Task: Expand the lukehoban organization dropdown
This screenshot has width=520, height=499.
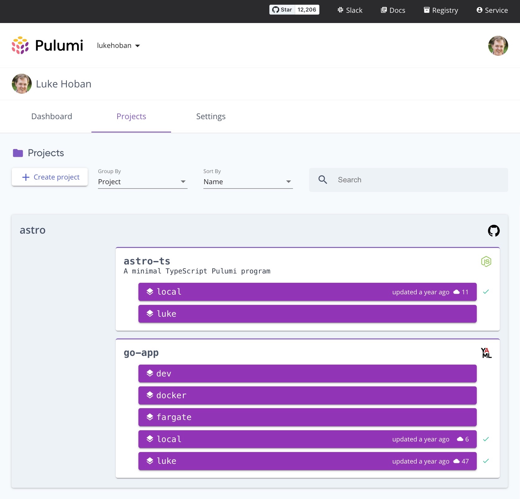Action: [x=118, y=45]
